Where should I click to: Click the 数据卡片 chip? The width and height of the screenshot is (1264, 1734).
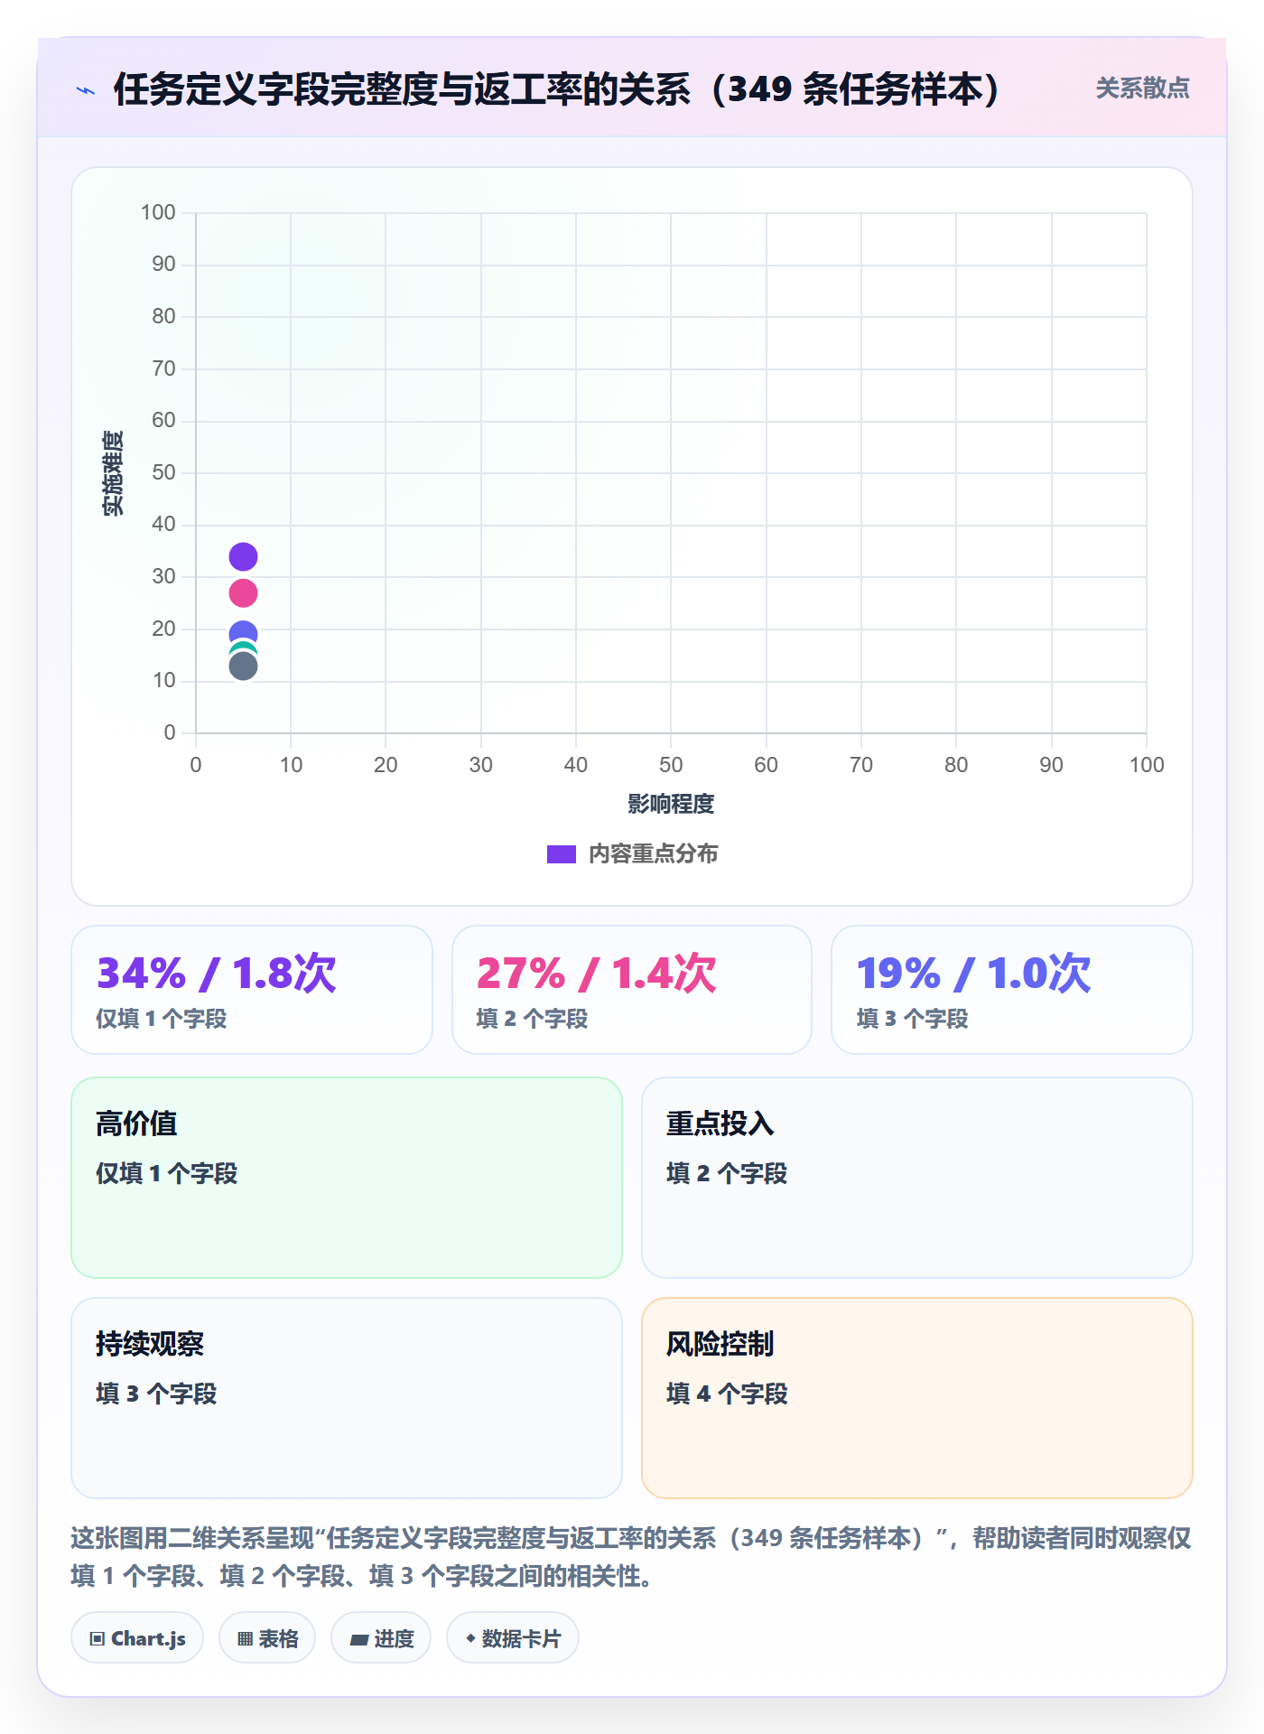[x=513, y=1638]
